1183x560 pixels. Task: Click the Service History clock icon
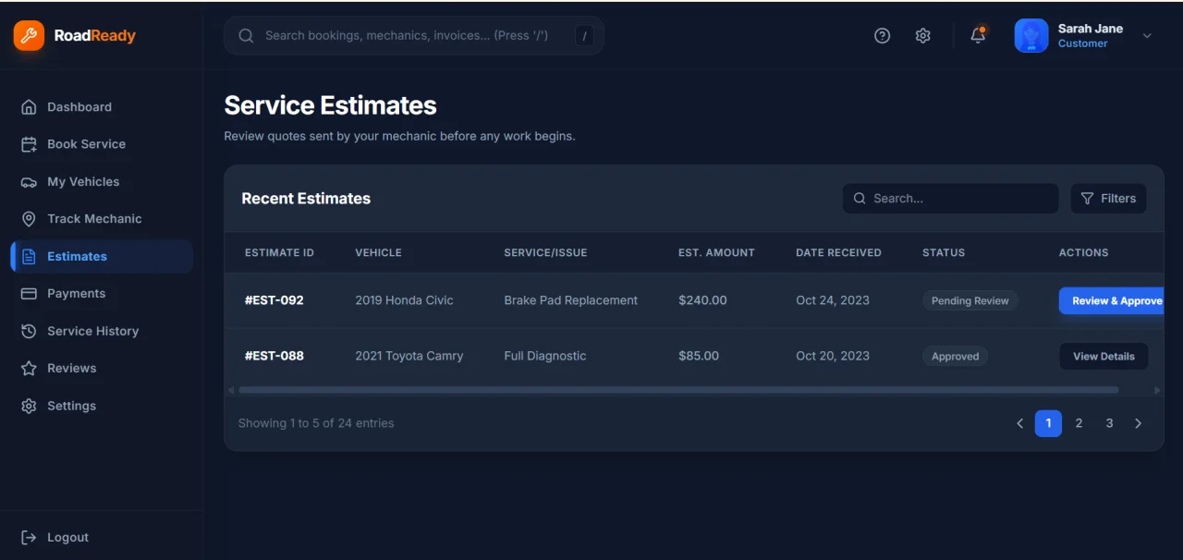pos(29,331)
